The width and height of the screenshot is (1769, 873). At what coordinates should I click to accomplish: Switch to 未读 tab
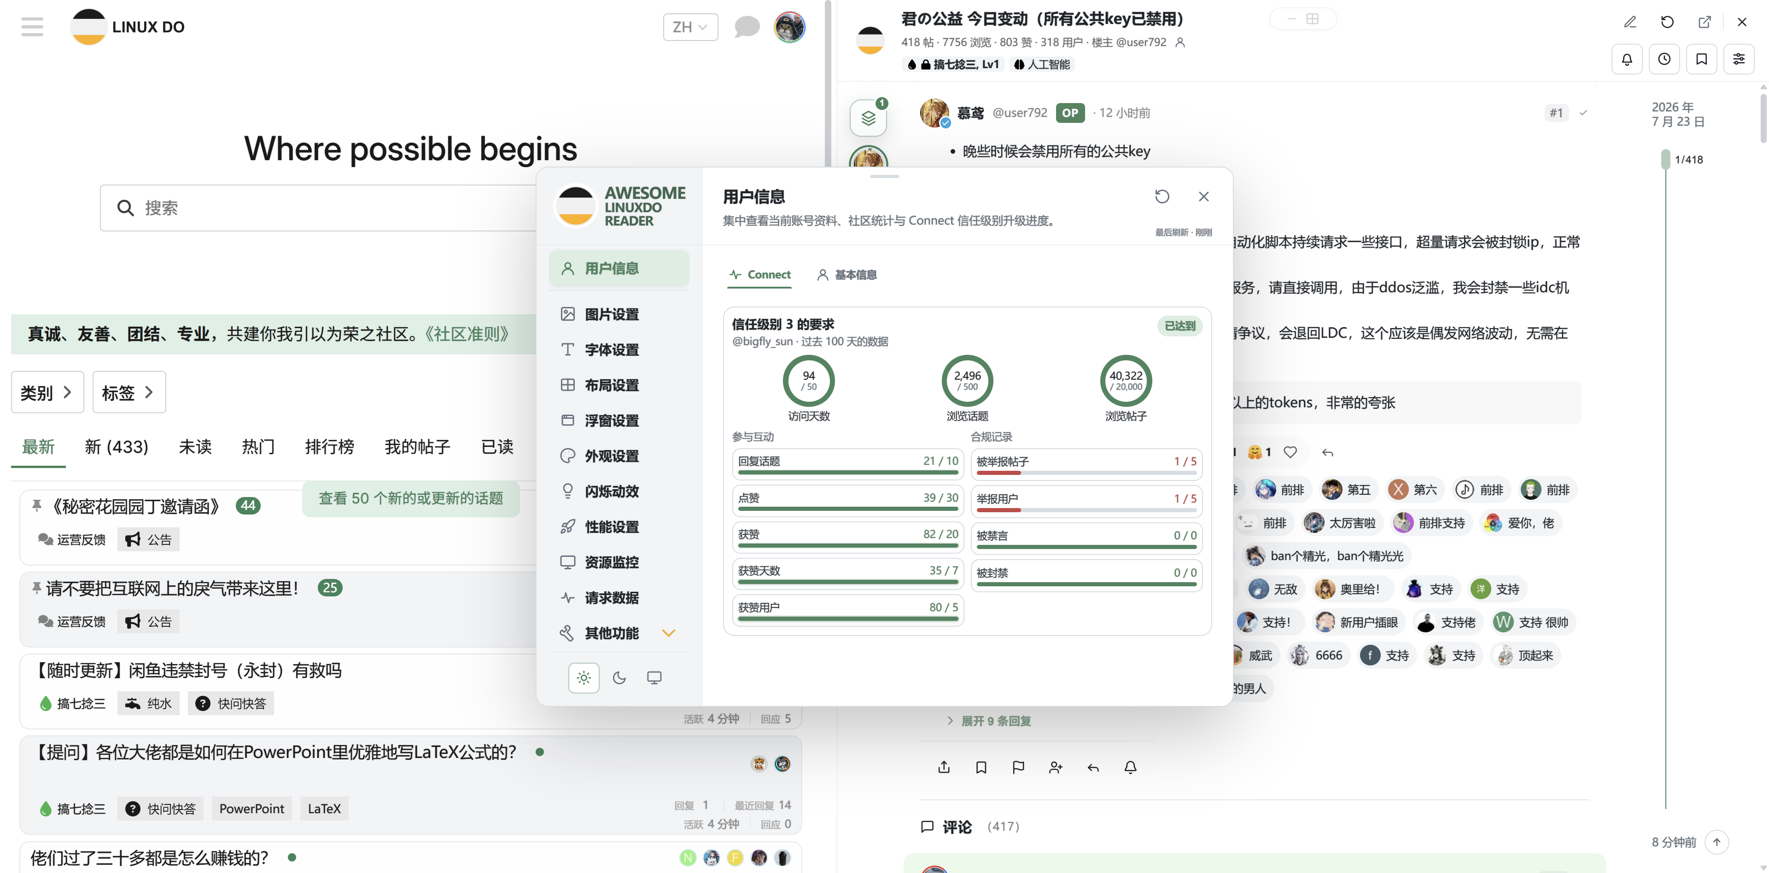coord(195,447)
